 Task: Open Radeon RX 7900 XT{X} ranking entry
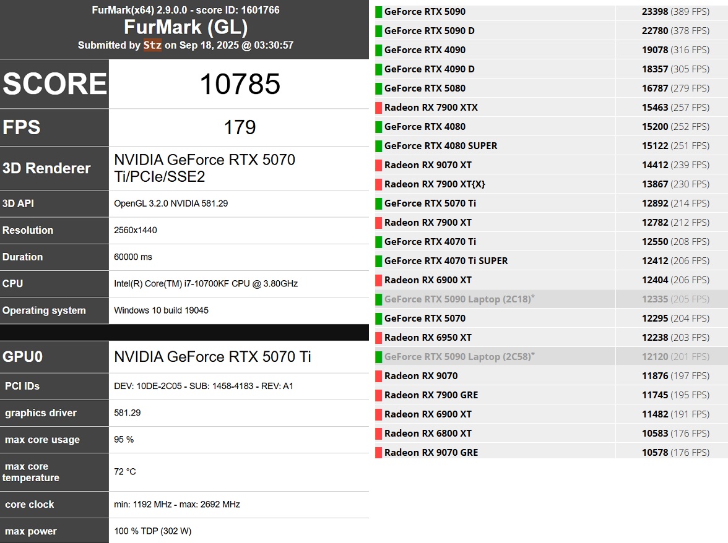(435, 184)
